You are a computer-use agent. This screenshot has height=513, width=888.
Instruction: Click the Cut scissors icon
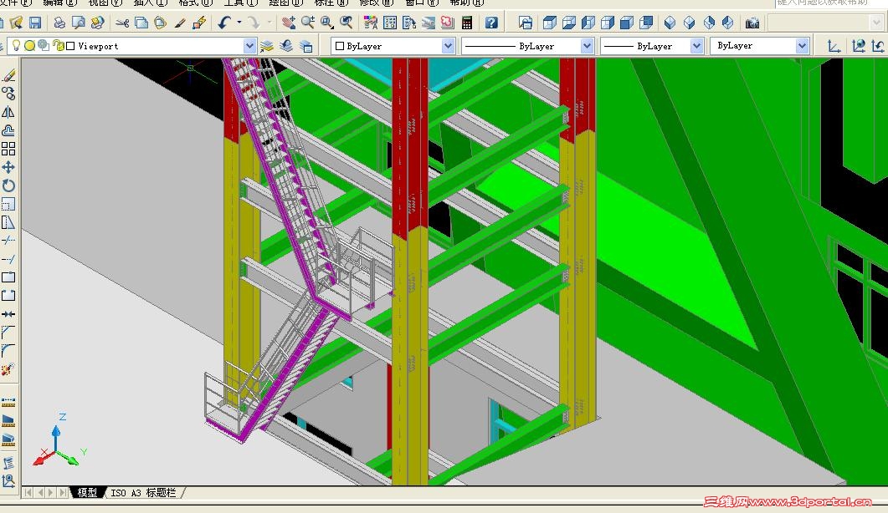[122, 23]
